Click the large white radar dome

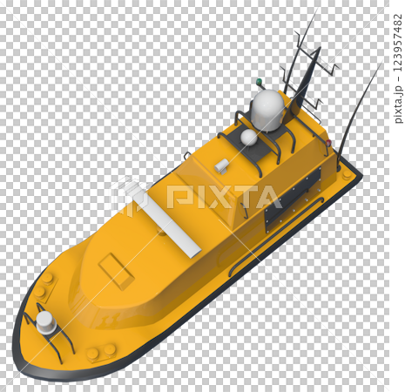pos(267,111)
